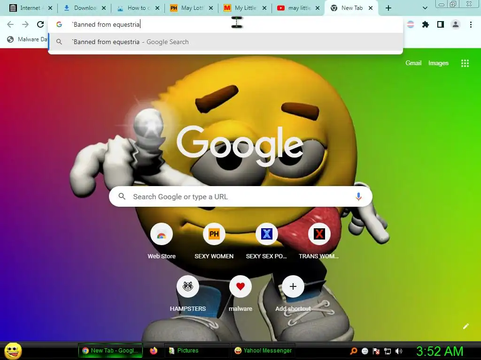Screen dimensions: 481x360
Task: Open the Gmail link
Action: (413, 63)
